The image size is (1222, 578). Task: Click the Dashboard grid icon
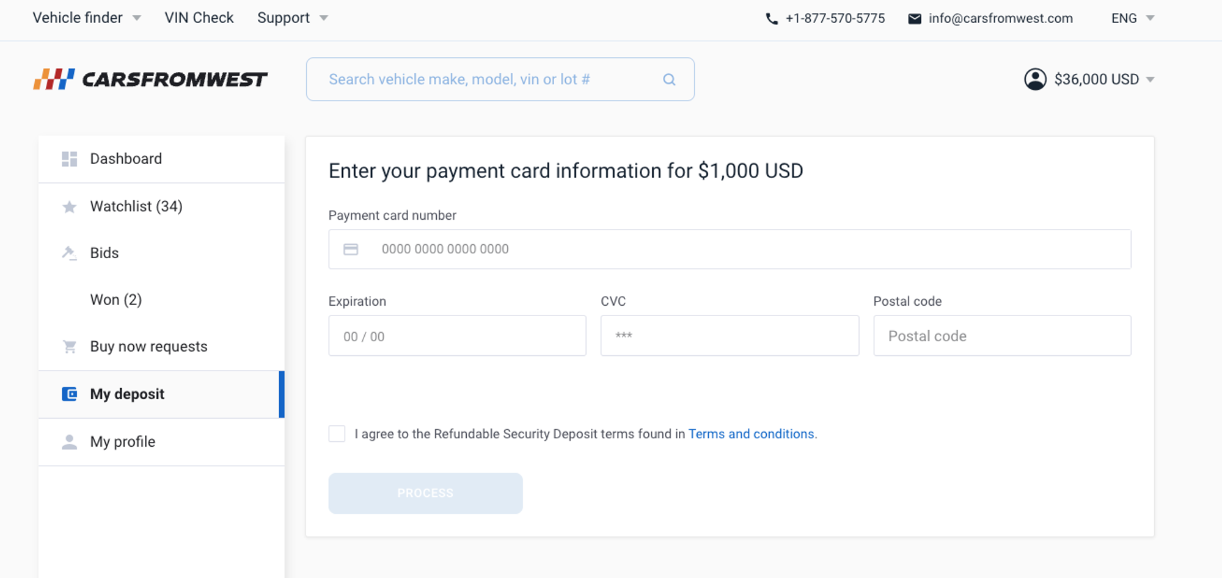(x=70, y=159)
